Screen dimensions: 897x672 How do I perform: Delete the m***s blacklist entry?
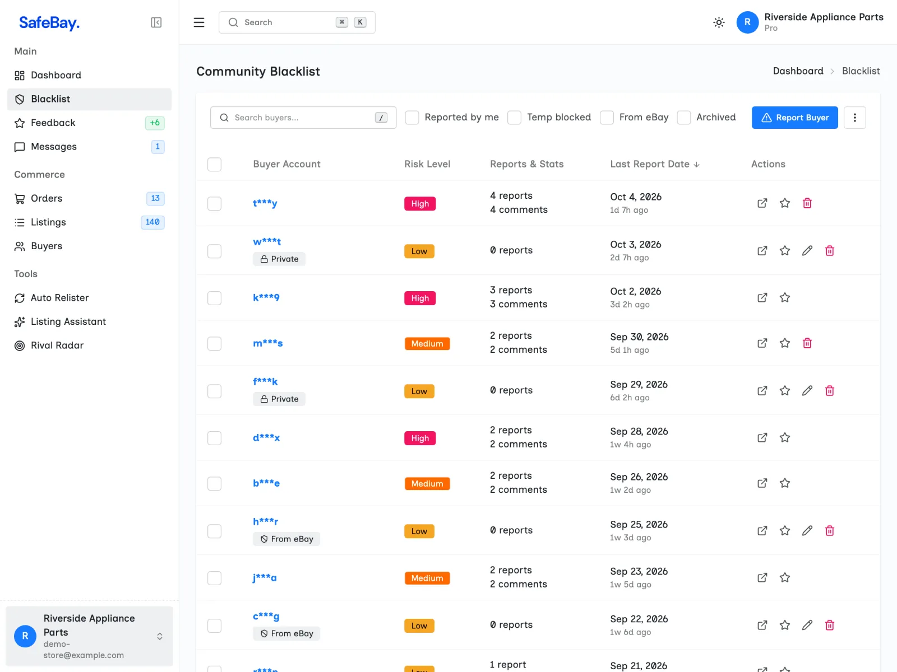(807, 343)
